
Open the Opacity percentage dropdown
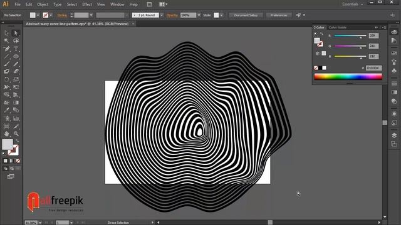tap(199, 15)
